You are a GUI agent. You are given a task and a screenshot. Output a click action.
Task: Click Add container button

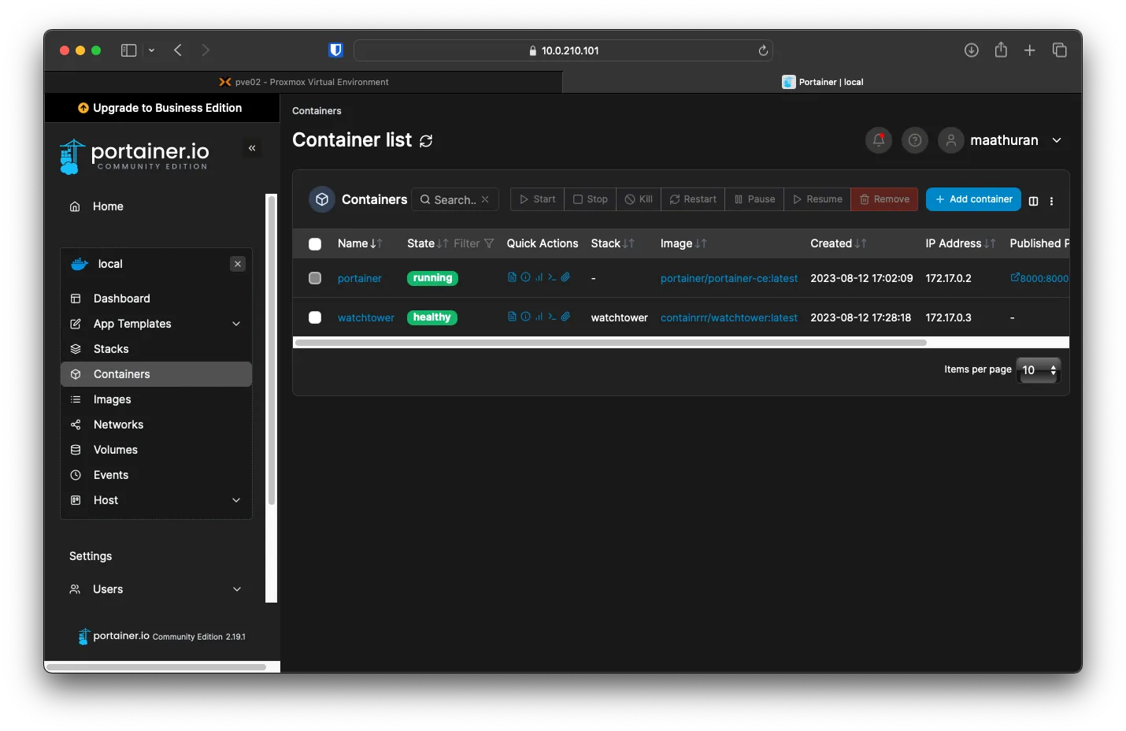pos(973,199)
